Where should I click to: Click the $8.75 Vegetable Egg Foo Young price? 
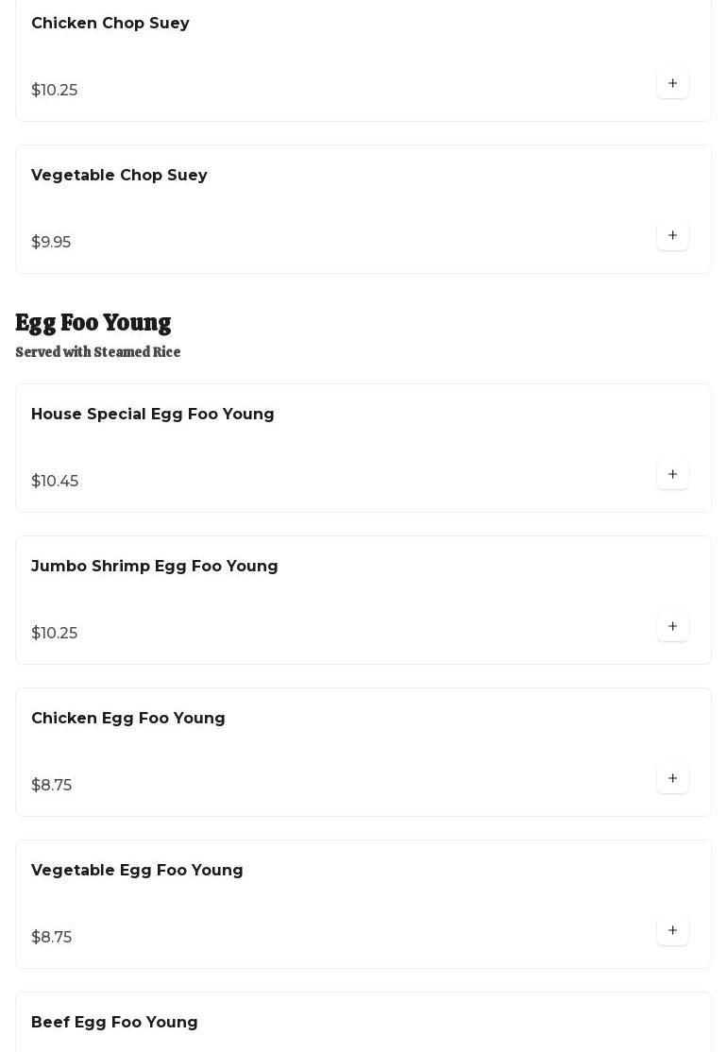(51, 937)
